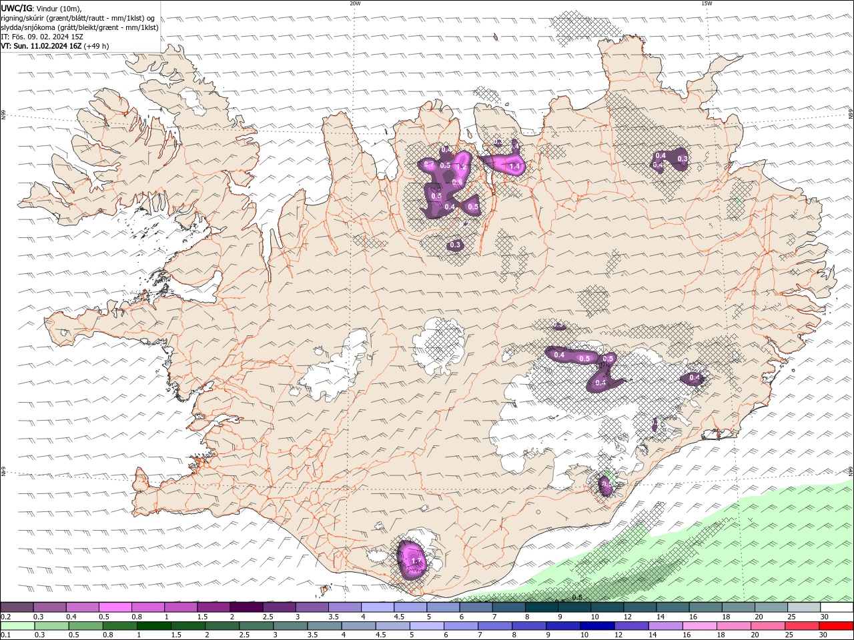Click the 'VT: Sun. 11.02.2024 16Z (+49 h)' valid time line

pos(55,46)
